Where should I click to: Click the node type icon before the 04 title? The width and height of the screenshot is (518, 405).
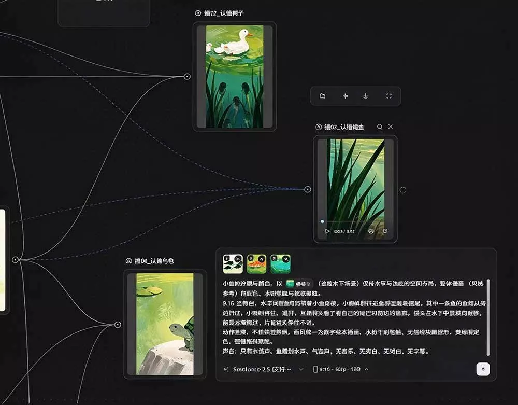coord(128,261)
